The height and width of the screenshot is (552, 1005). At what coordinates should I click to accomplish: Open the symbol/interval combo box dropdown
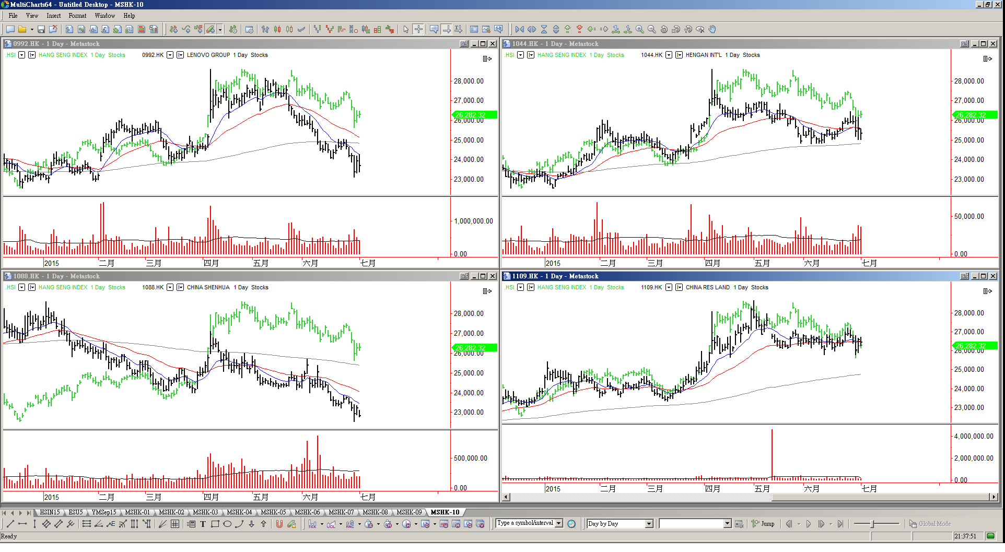point(559,523)
